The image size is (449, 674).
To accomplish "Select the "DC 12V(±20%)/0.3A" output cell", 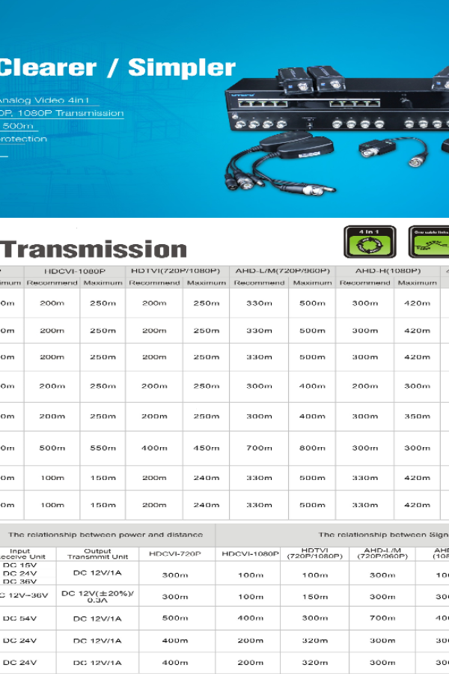I will (97, 596).
